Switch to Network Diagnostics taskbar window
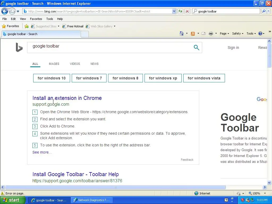The width and height of the screenshot is (272, 204). click(x=92, y=200)
